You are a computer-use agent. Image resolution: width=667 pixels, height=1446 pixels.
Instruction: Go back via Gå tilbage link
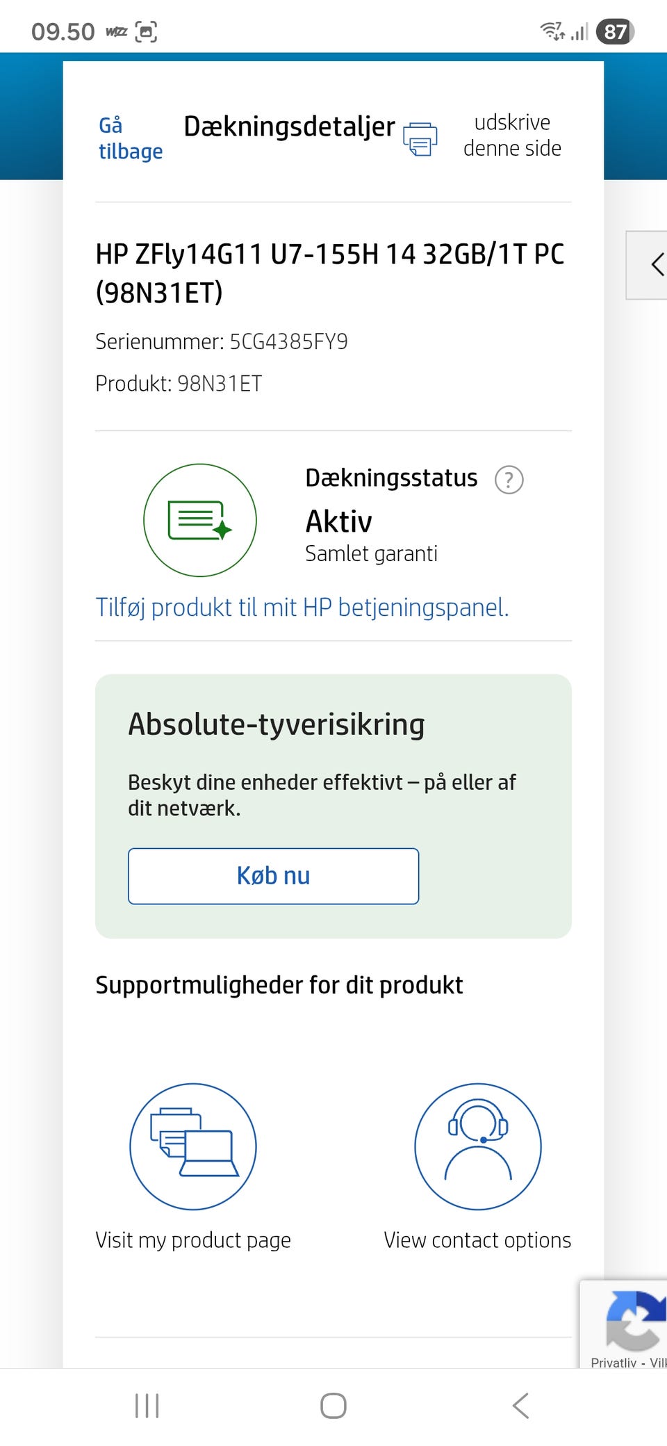[130, 138]
